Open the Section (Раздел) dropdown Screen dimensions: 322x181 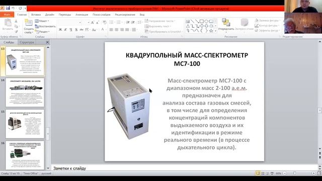42,32
